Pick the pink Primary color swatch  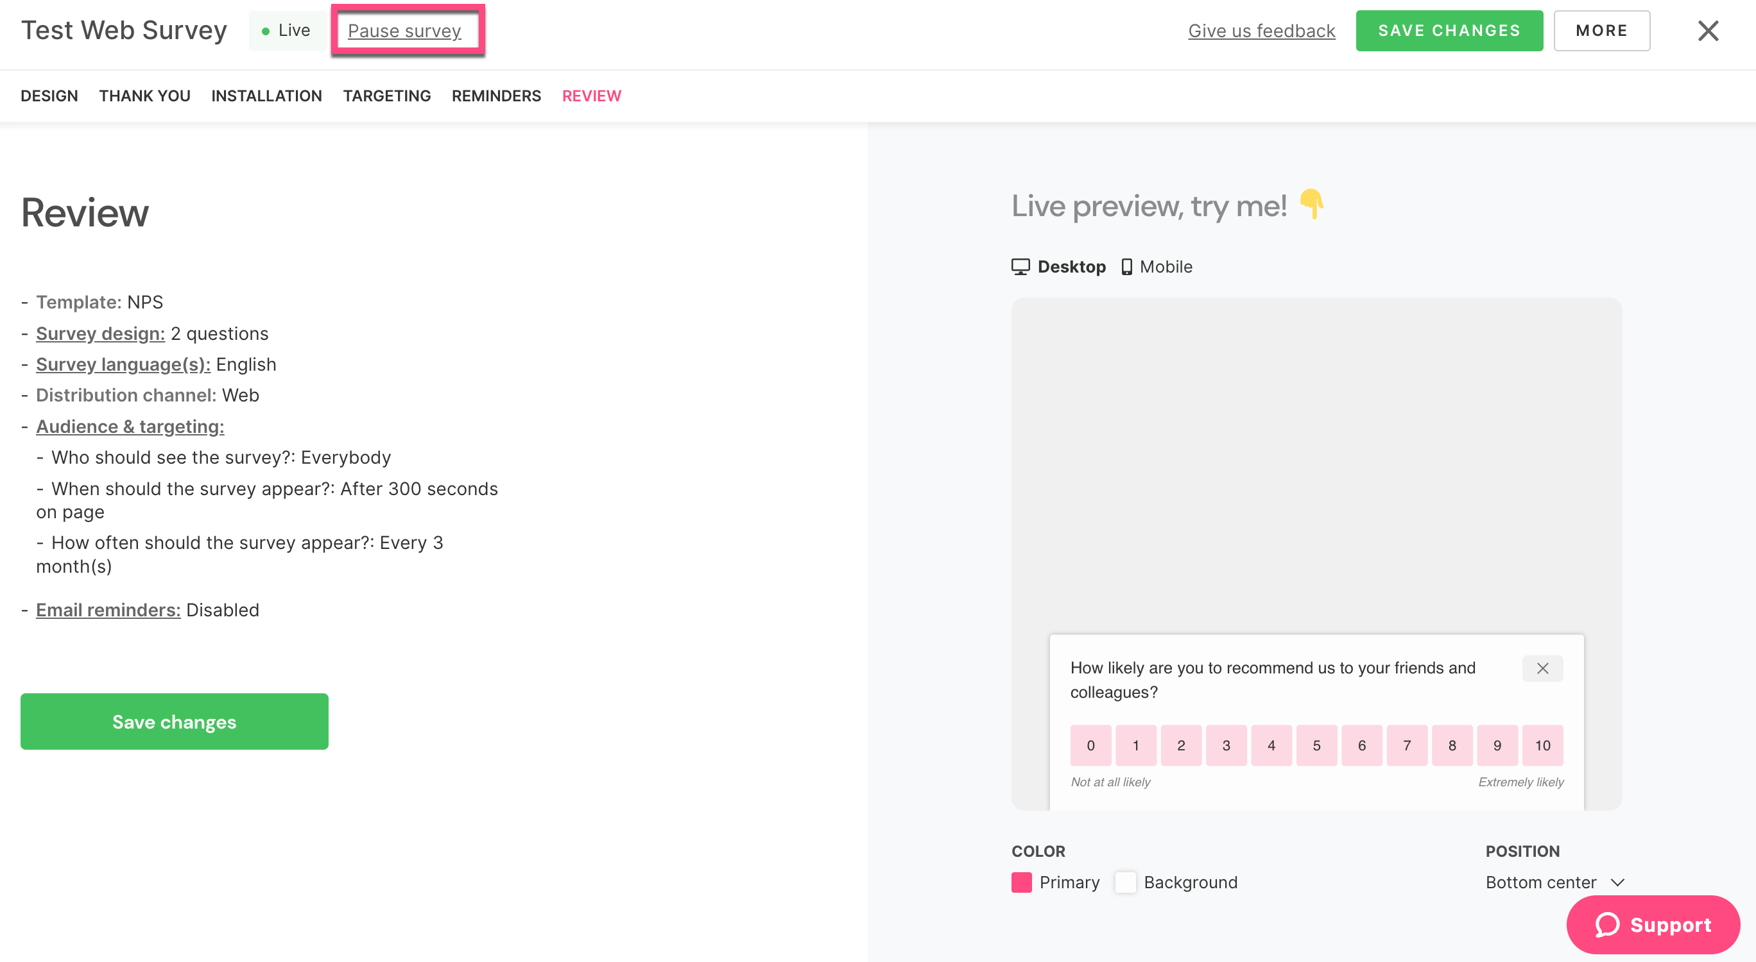[1021, 882]
